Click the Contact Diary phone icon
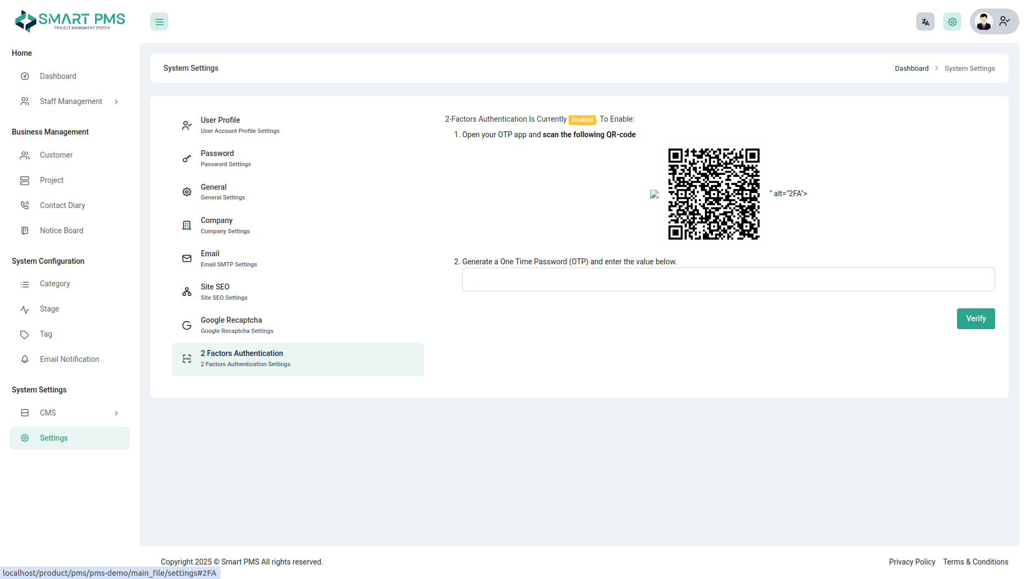Image resolution: width=1030 pixels, height=579 pixels. click(25, 205)
